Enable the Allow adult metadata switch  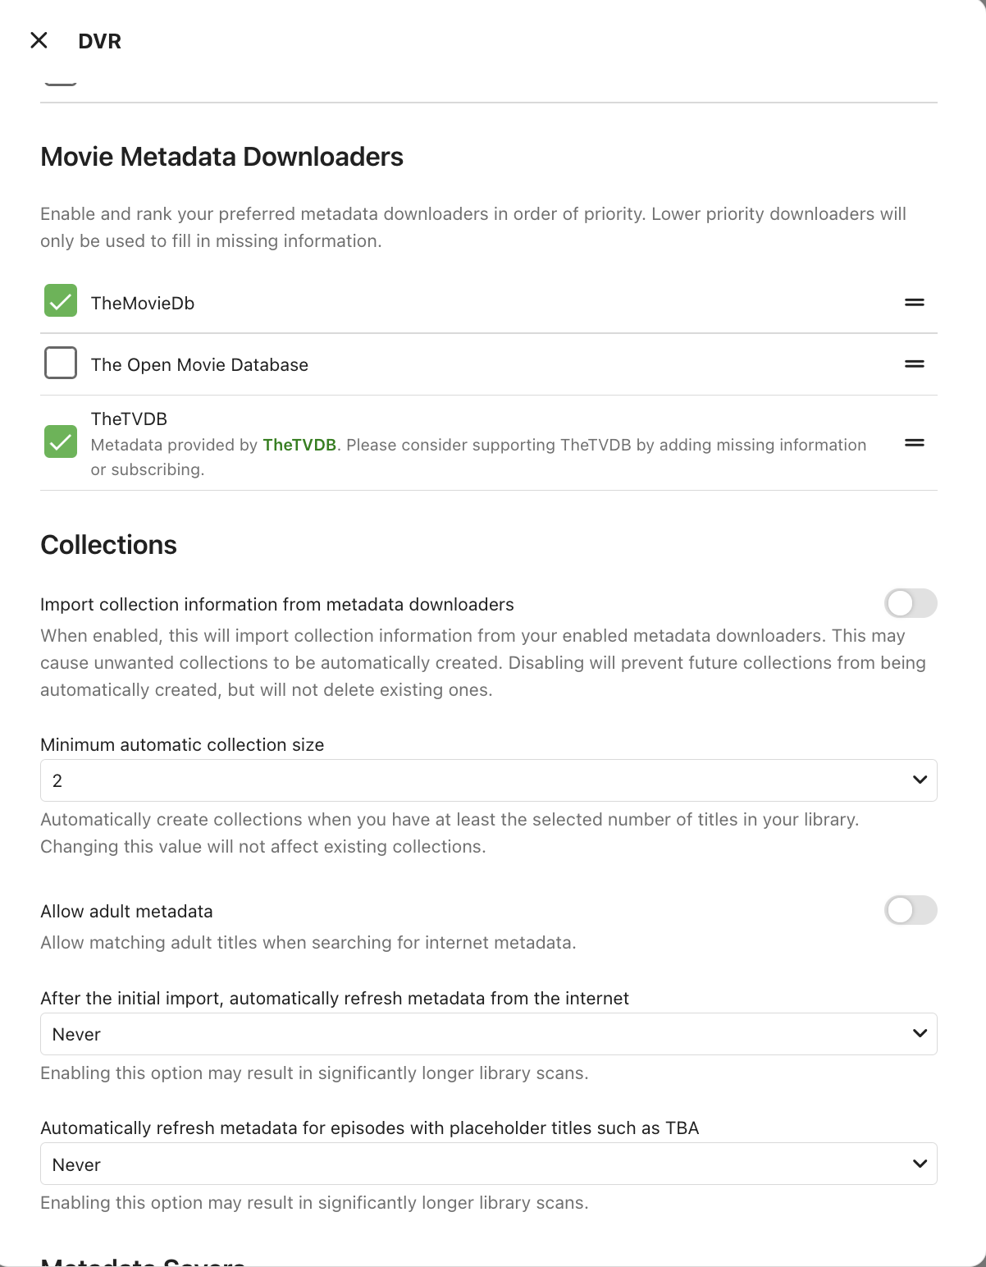(x=911, y=911)
